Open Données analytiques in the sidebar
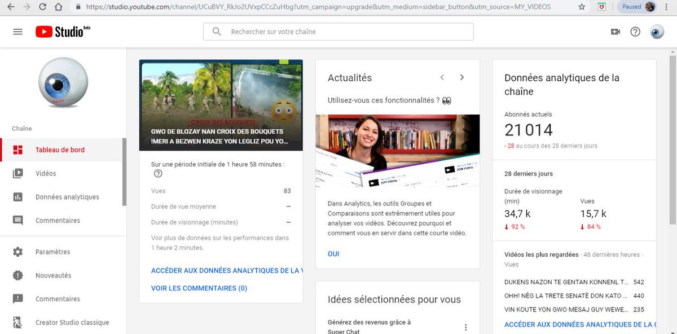 tap(62, 197)
